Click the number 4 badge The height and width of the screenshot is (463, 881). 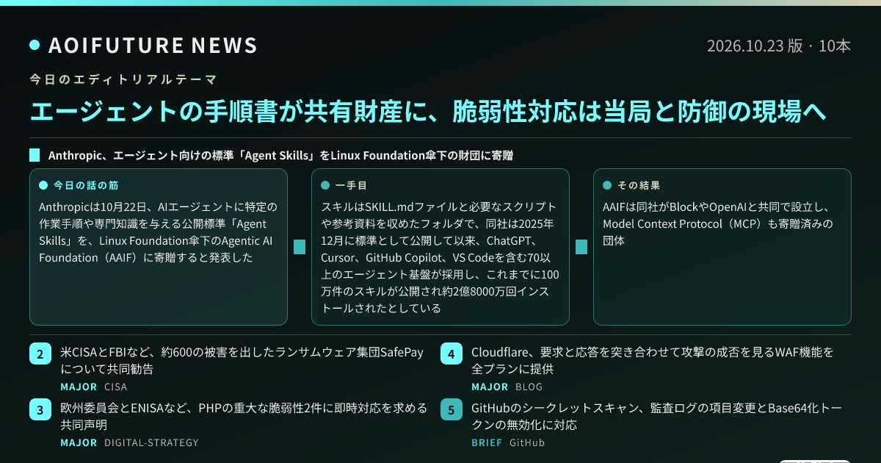(x=452, y=353)
